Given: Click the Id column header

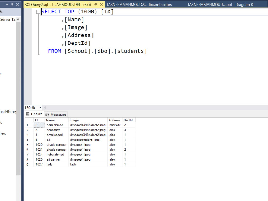Looking at the screenshot, I should click(39, 120).
